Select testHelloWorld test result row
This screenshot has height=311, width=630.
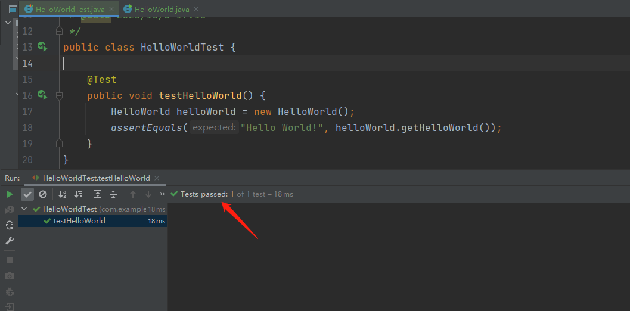click(x=93, y=221)
